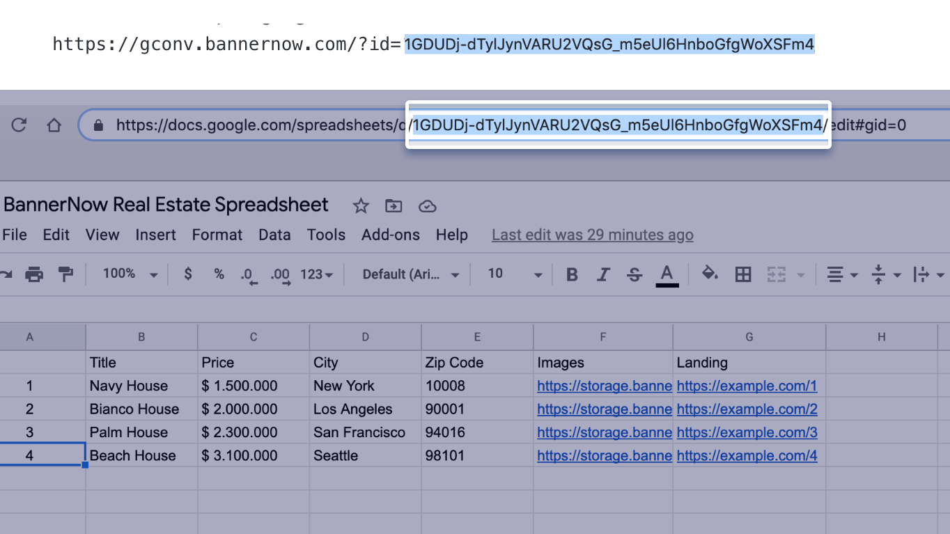This screenshot has height=534, width=950.
Task: Open the 'Last edit was 29 minutes ago' link
Action: pos(593,235)
